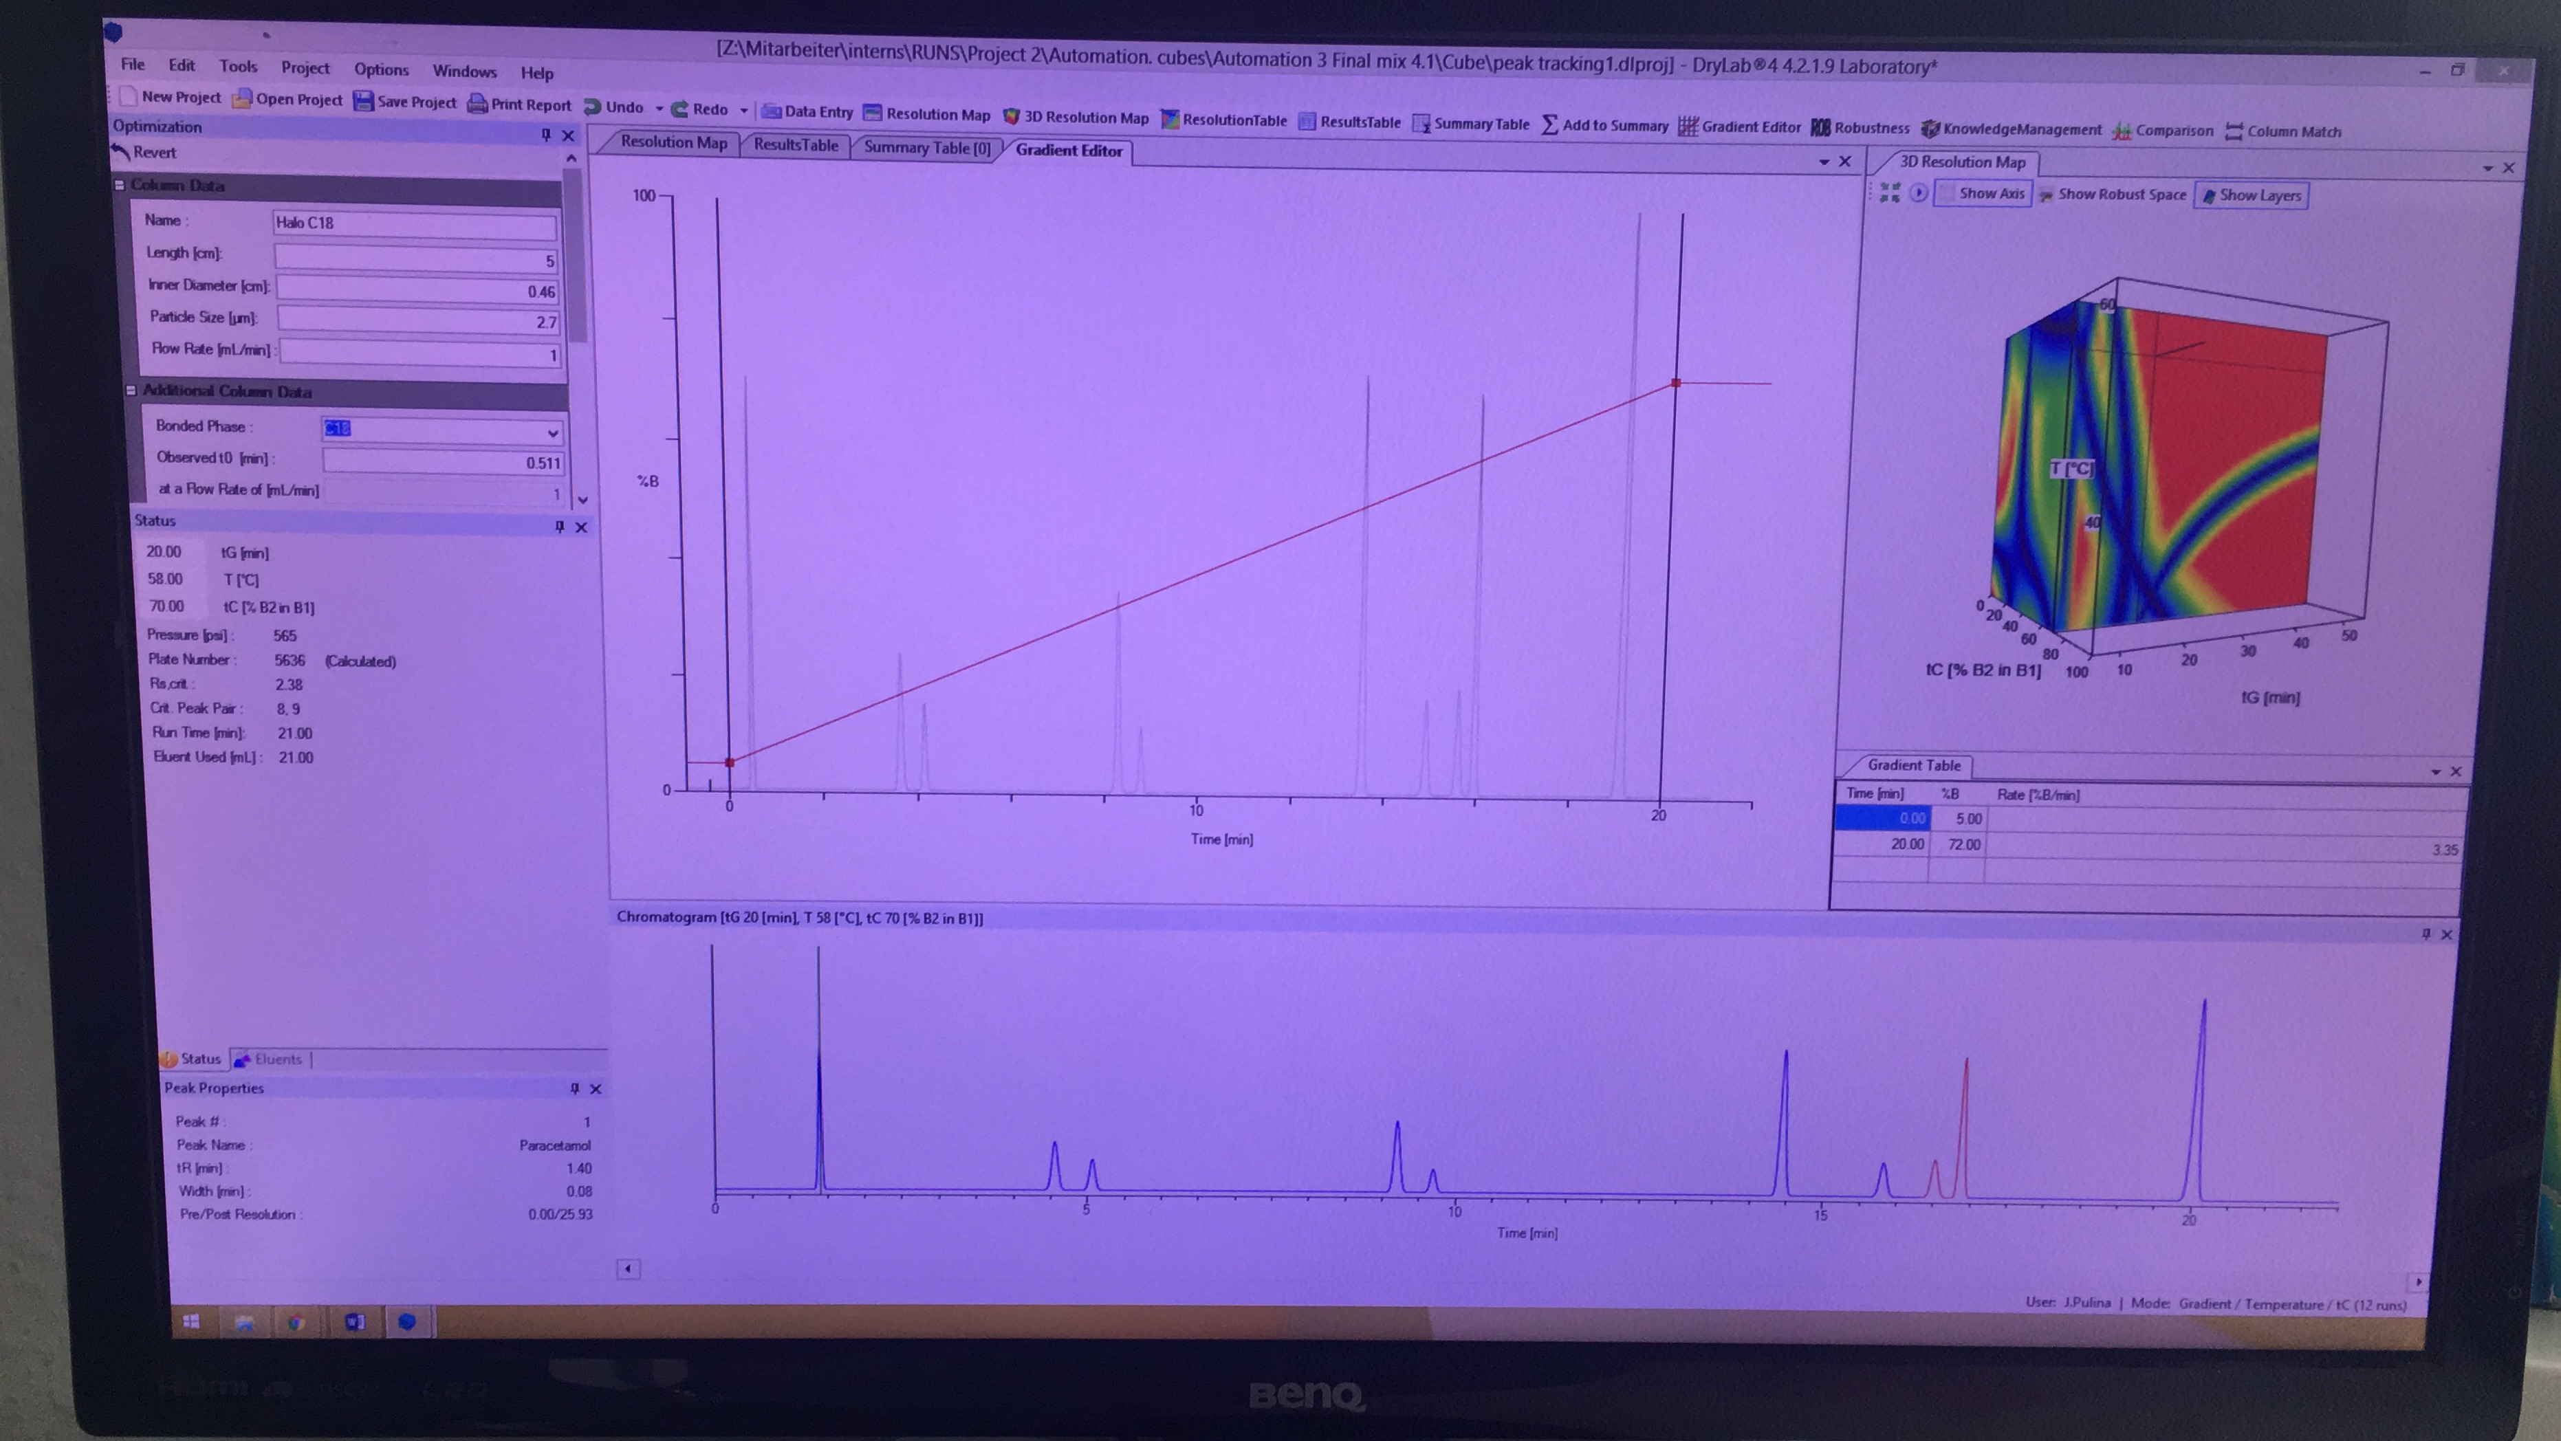
Task: Open the Edit menu
Action: click(181, 65)
